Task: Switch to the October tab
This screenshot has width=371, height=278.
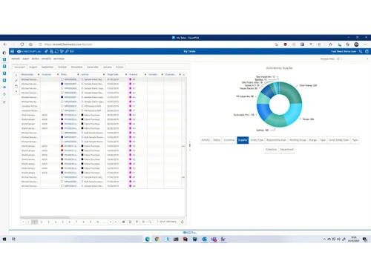Action: pyautogui.click(x=62, y=67)
